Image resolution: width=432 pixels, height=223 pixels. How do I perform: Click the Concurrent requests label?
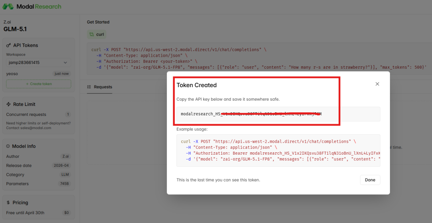(26, 115)
